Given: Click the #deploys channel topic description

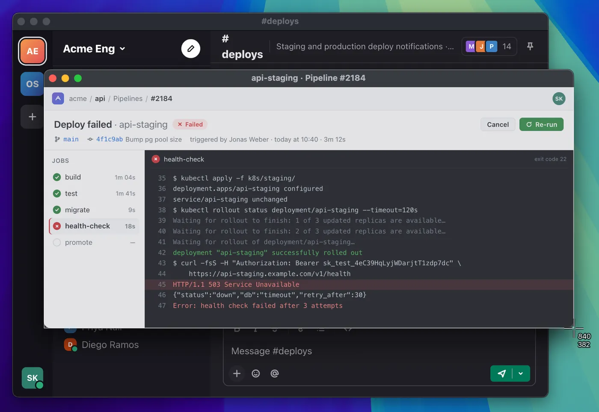Looking at the screenshot, I should [365, 46].
